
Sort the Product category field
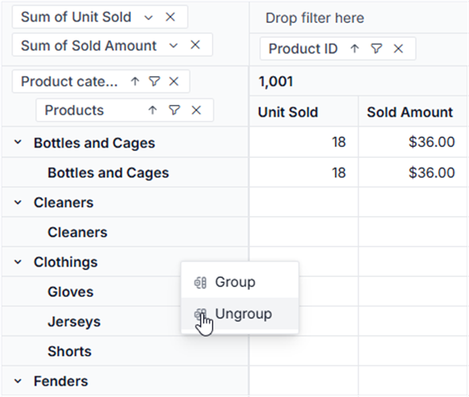(135, 81)
